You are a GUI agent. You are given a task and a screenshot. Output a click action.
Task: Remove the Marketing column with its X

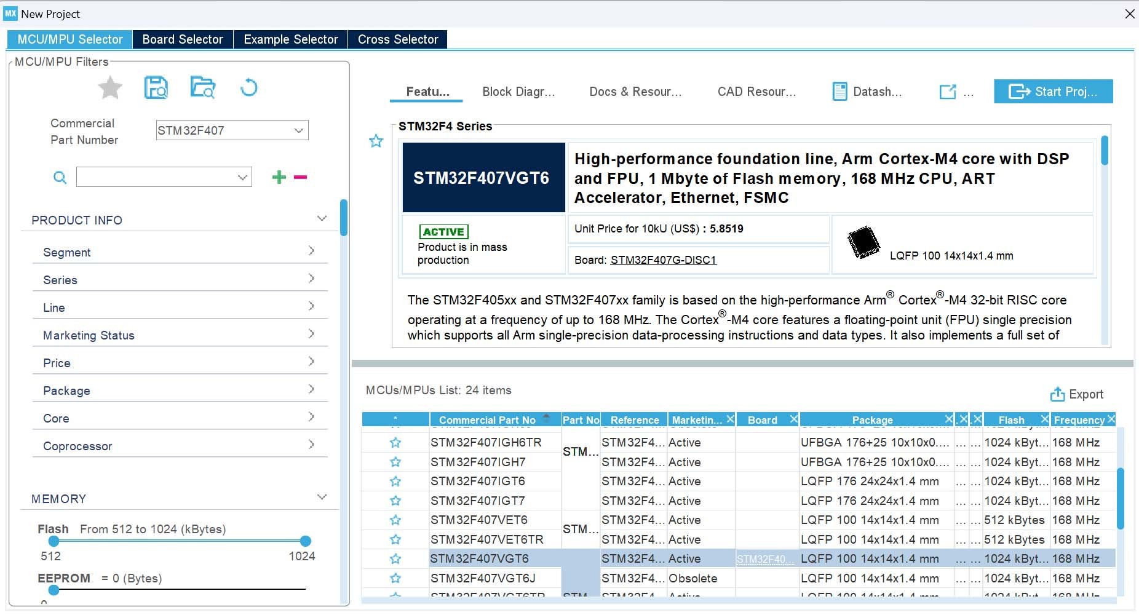click(730, 419)
